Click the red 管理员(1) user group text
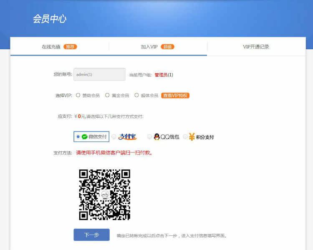The width and height of the screenshot is (313, 250). click(164, 75)
